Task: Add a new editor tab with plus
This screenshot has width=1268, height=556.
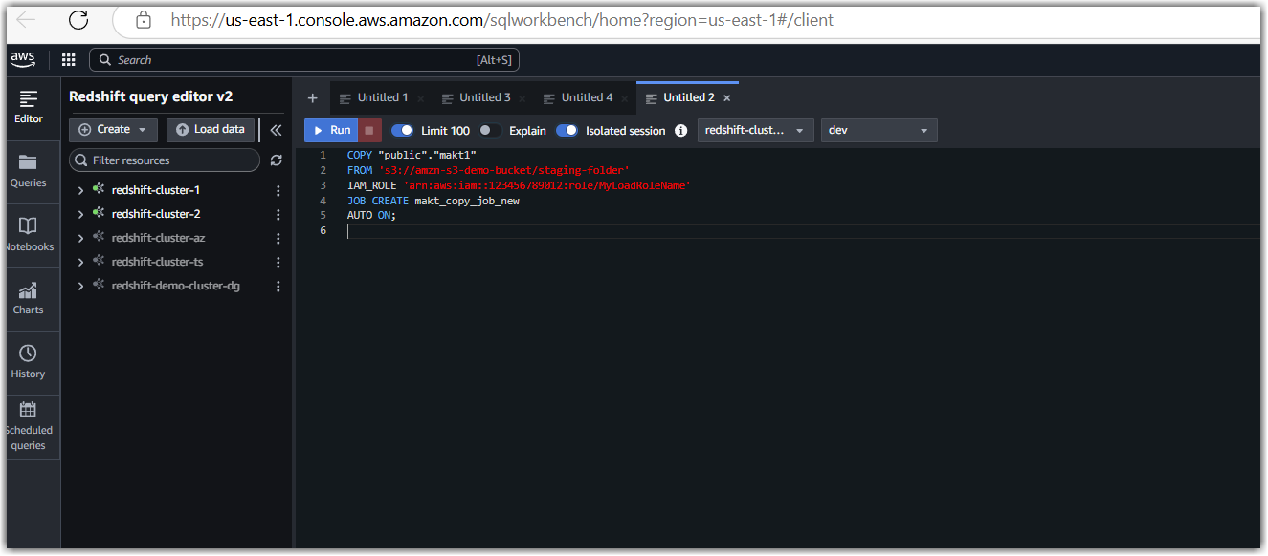Action: pyautogui.click(x=312, y=97)
